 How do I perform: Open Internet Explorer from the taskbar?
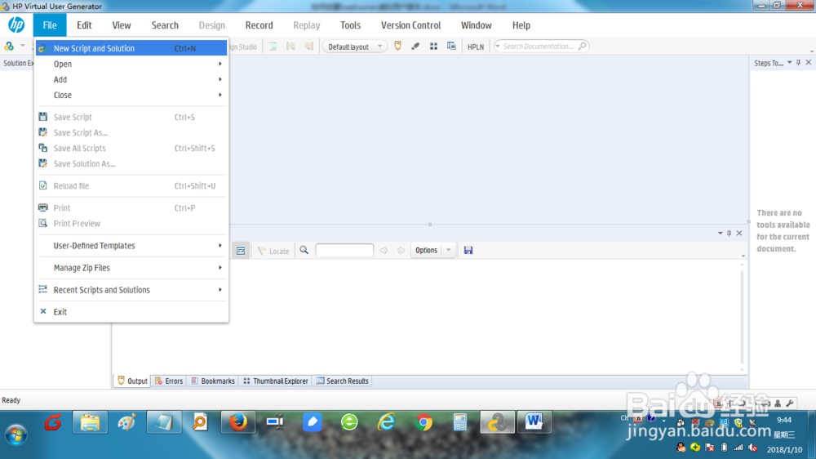click(x=386, y=422)
